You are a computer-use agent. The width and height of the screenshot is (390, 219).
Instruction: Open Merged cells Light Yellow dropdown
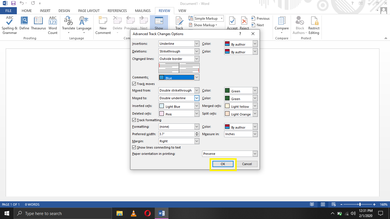[255, 106]
